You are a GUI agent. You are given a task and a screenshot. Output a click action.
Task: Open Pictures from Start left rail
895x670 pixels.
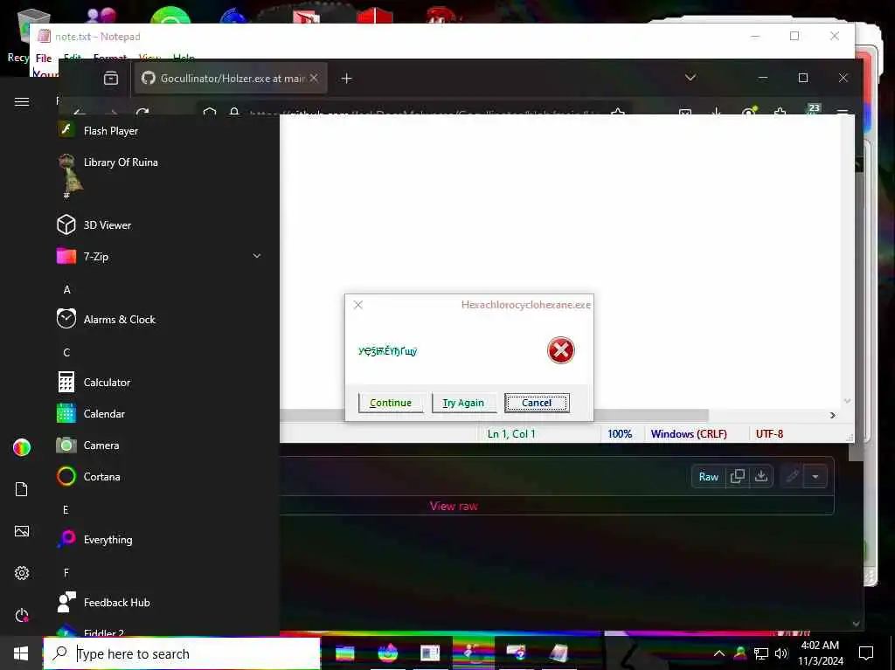click(22, 531)
